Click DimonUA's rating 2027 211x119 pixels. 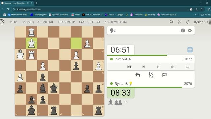click(188, 59)
